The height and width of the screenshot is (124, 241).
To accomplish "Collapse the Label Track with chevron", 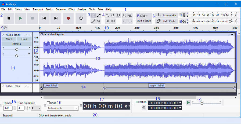I will click(x=26, y=86).
